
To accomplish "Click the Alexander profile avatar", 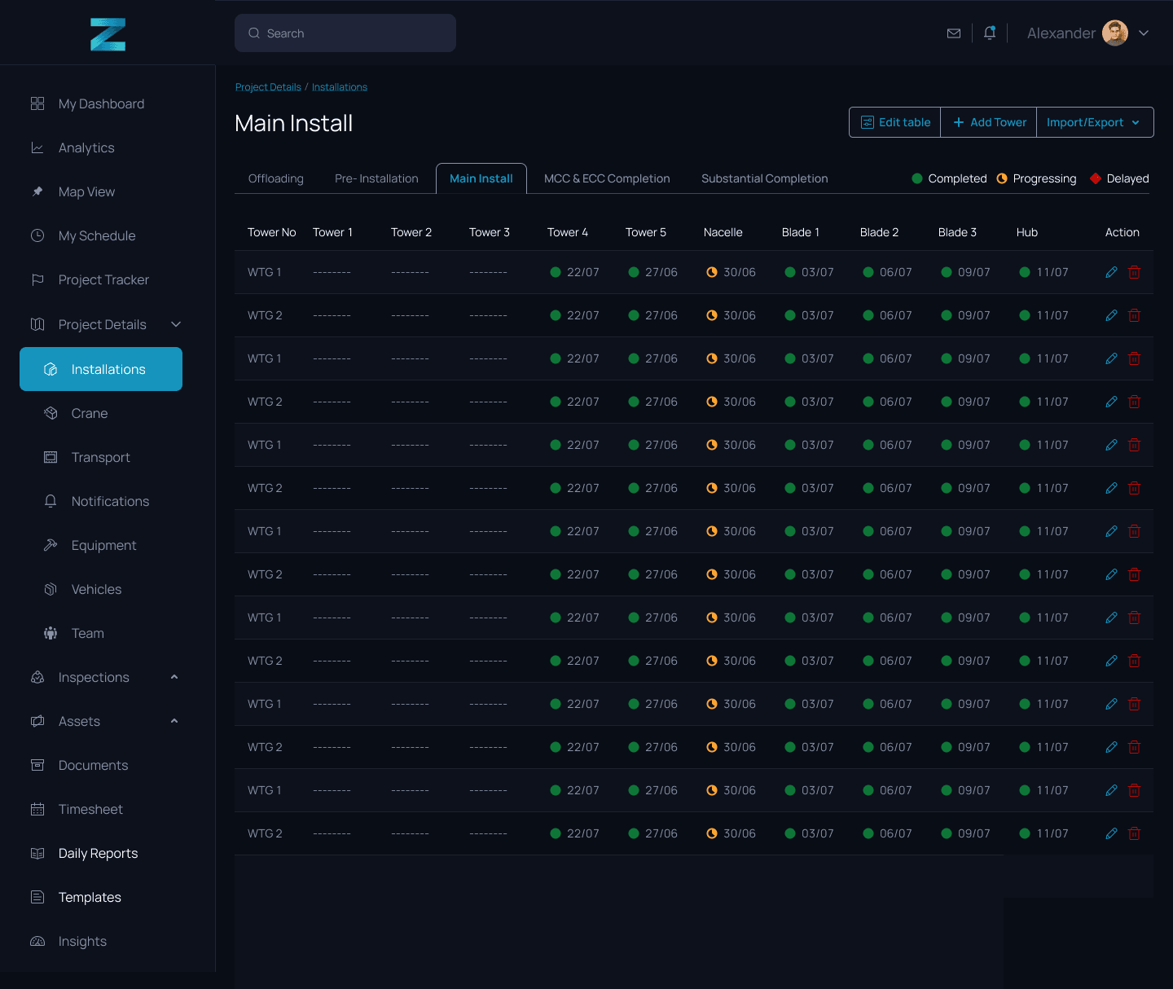I will point(1115,33).
